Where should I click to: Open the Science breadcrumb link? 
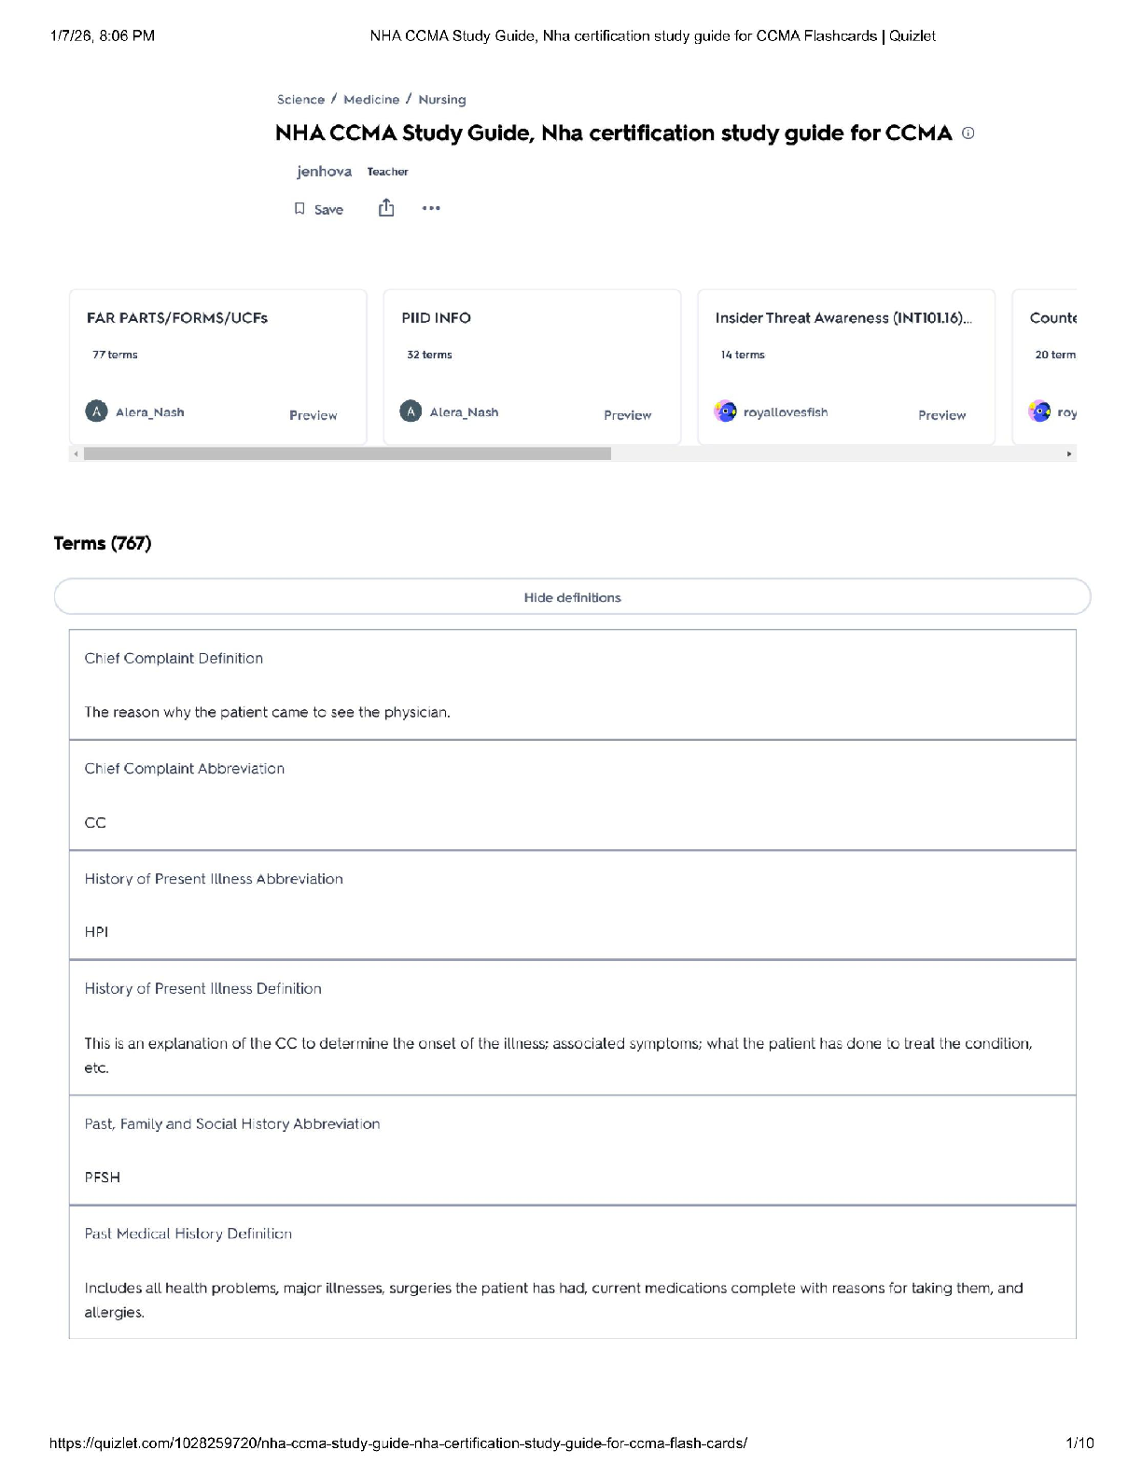(300, 100)
